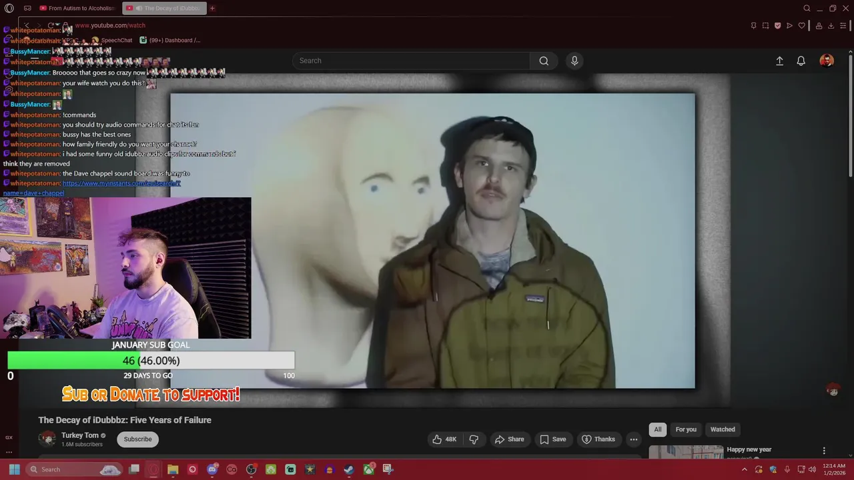The width and height of the screenshot is (854, 480).
Task: Open Opera easy setup sliders icon
Action: coord(843,25)
